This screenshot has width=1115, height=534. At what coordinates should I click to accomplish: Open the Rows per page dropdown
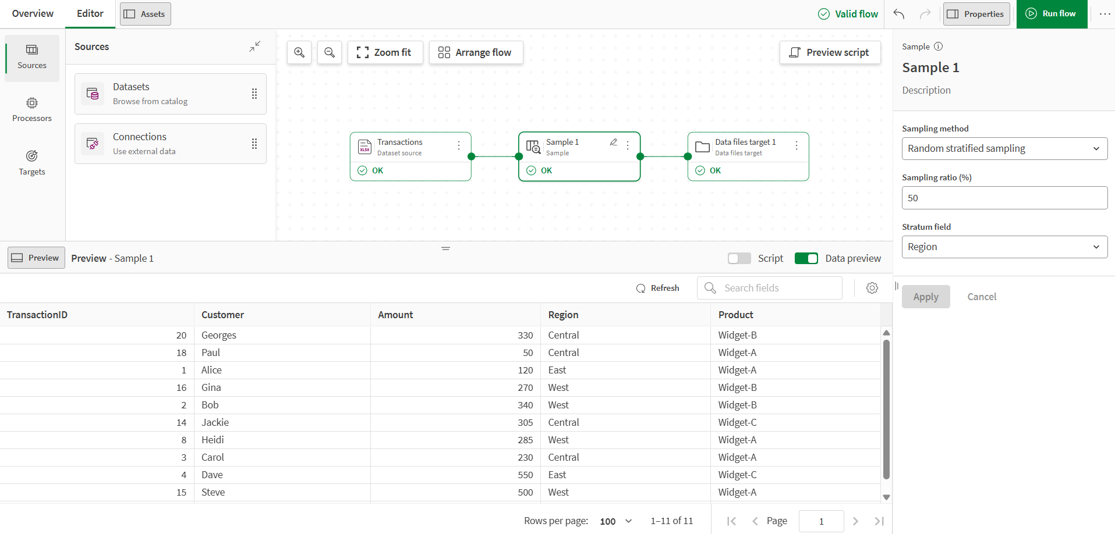[x=614, y=521]
